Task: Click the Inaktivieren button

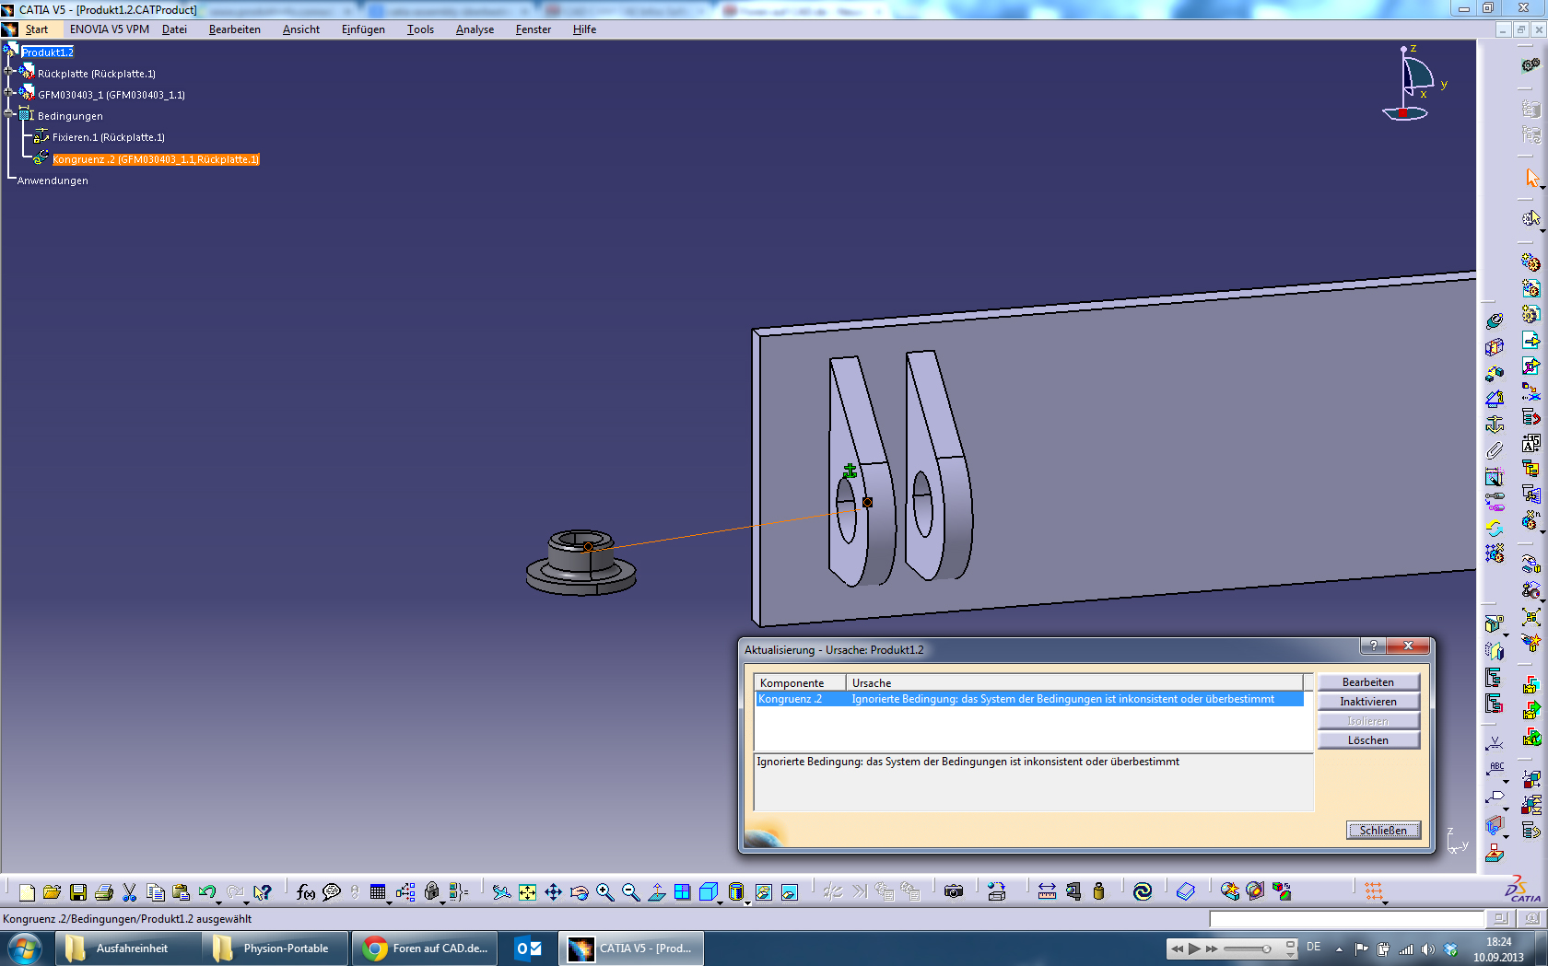Action: tap(1368, 702)
